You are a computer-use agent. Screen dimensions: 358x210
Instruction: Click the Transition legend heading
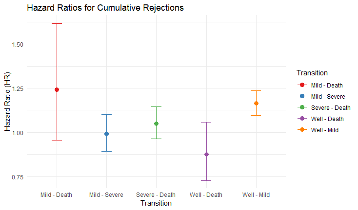[311, 73]
